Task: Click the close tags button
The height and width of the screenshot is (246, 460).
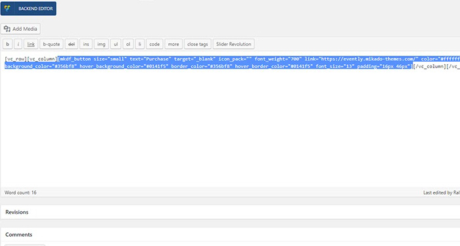Action: click(197, 44)
